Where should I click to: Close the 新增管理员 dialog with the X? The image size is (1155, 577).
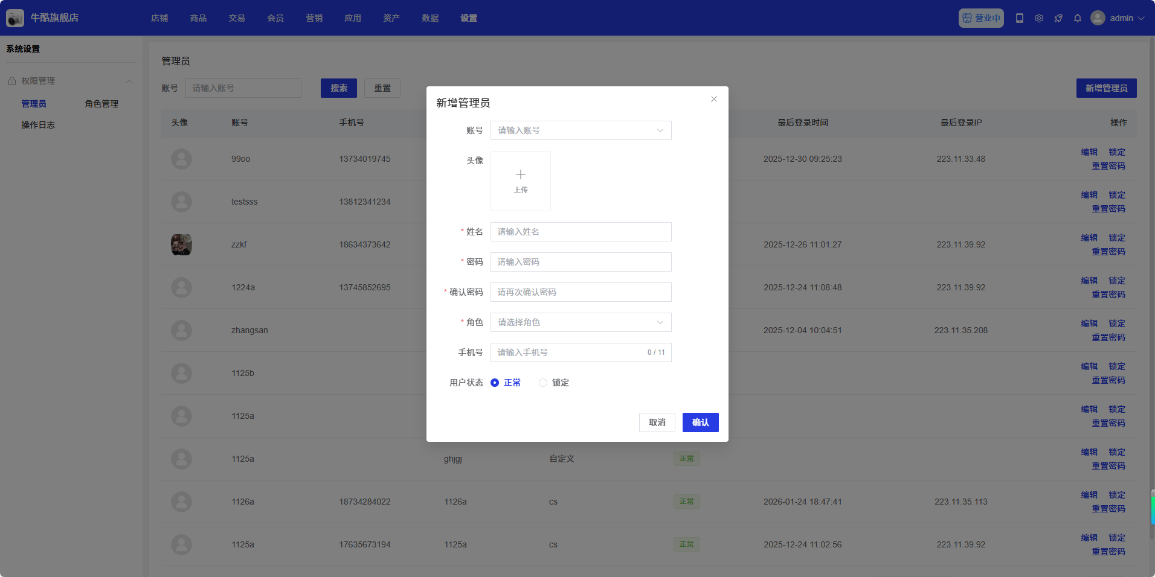[x=714, y=99]
